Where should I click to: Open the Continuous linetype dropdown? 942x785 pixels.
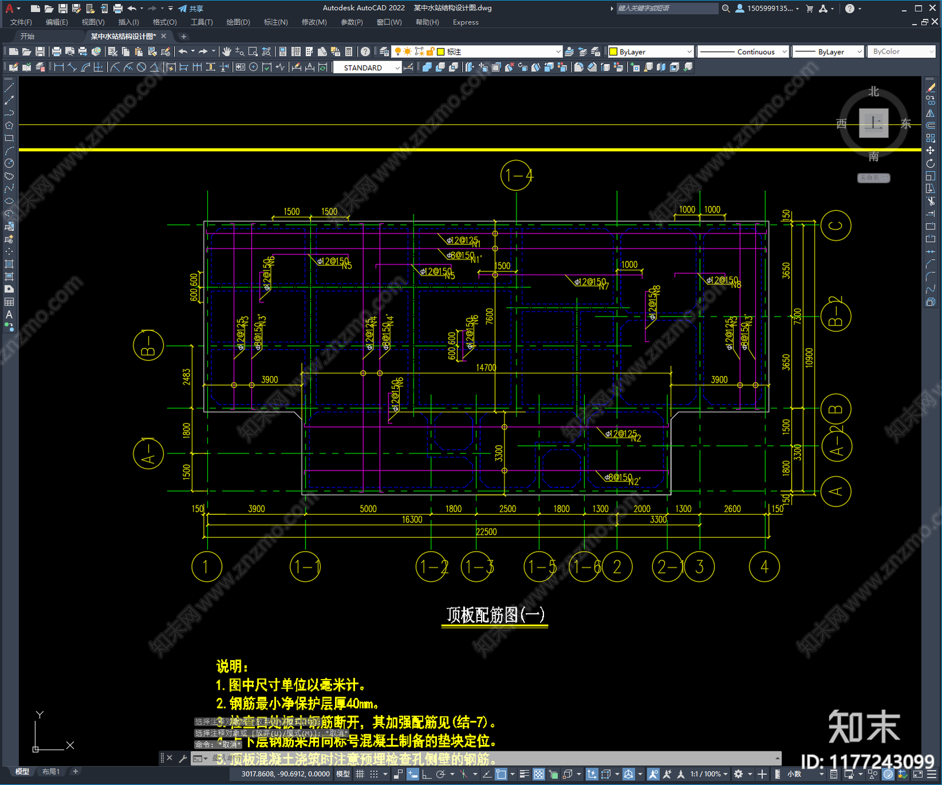click(743, 52)
